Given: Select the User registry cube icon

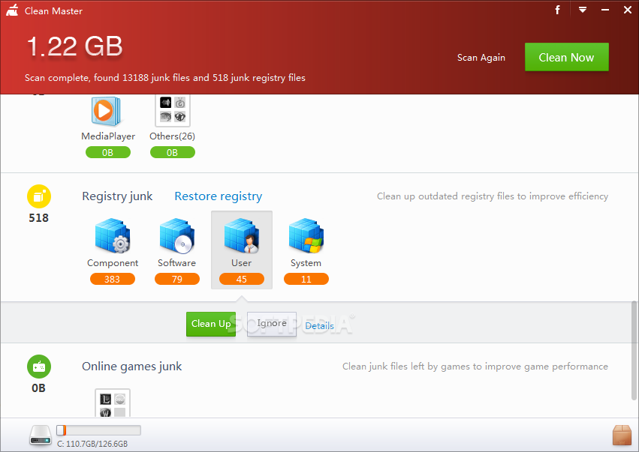Looking at the screenshot, I should click(241, 235).
